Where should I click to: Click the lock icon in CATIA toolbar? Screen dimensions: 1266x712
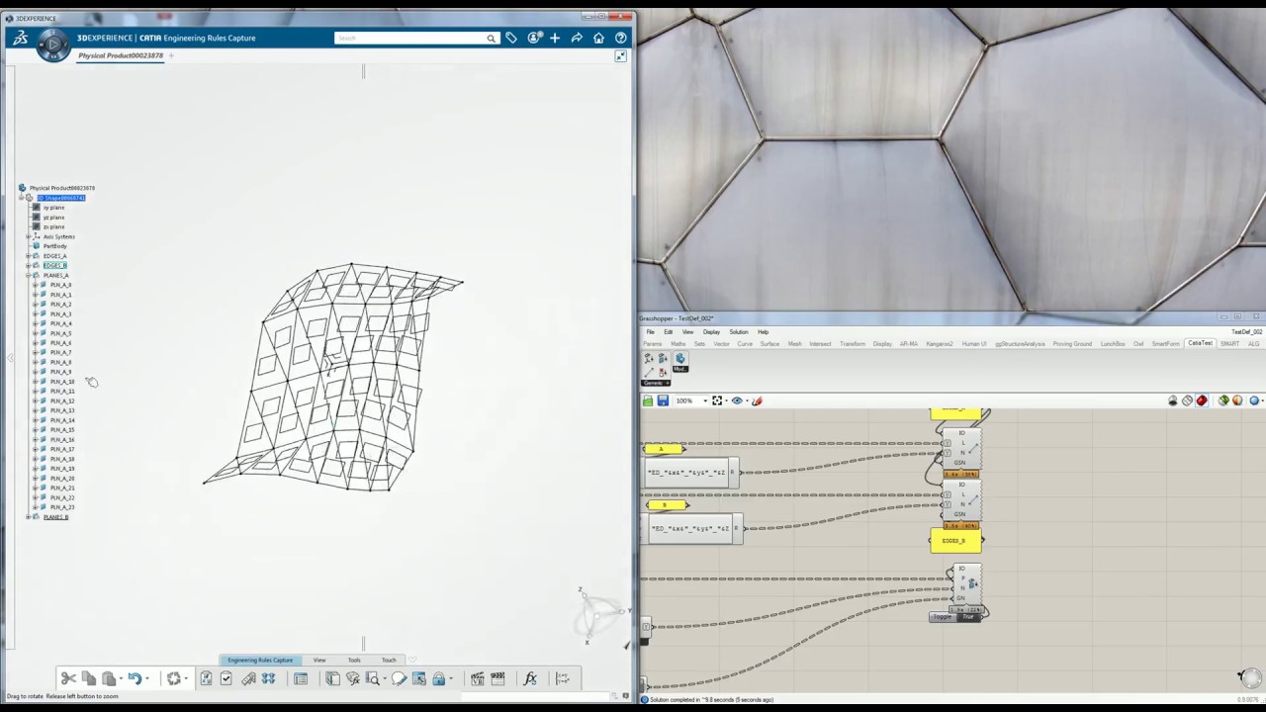tap(439, 678)
